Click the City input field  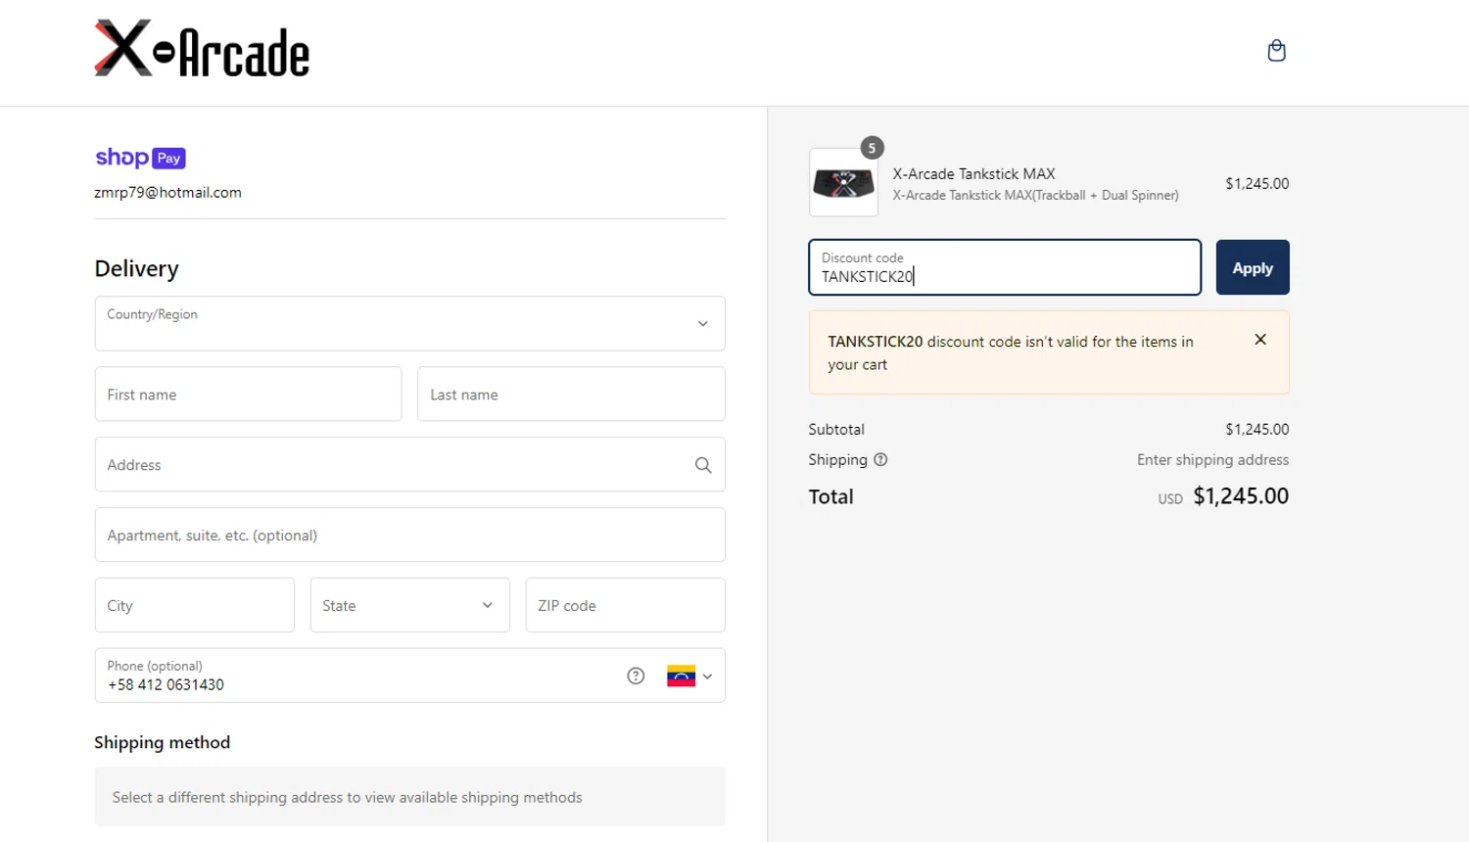(x=194, y=605)
